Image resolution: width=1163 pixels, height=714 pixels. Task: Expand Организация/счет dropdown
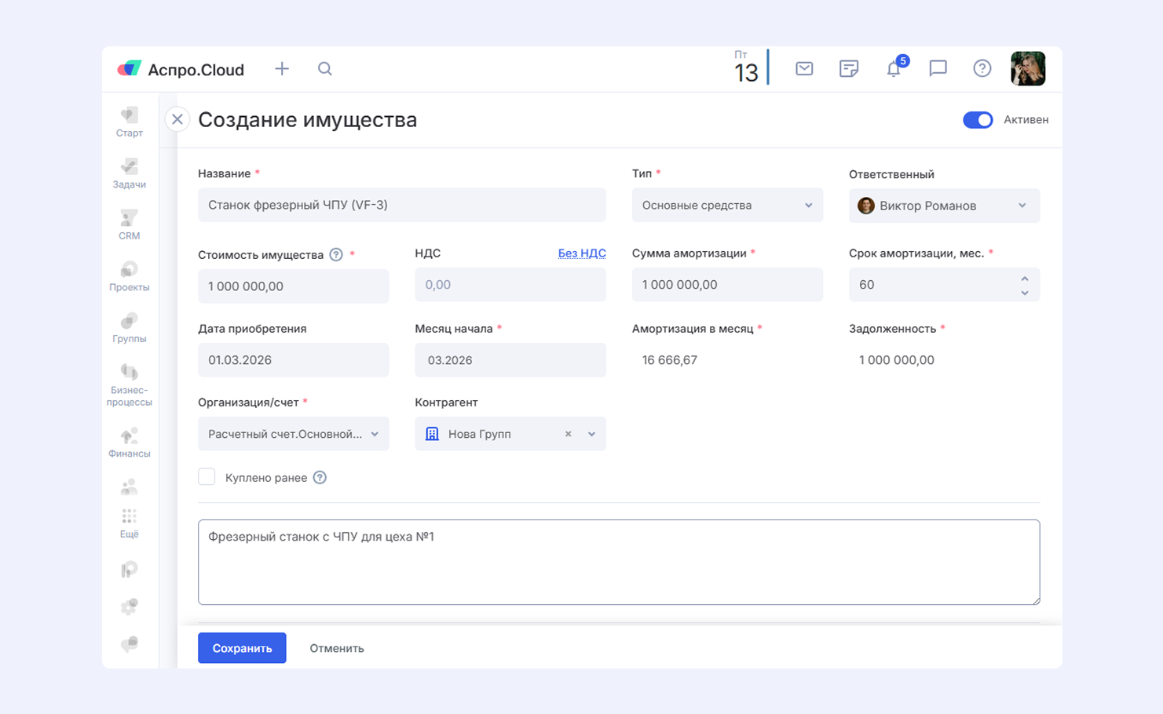(293, 434)
